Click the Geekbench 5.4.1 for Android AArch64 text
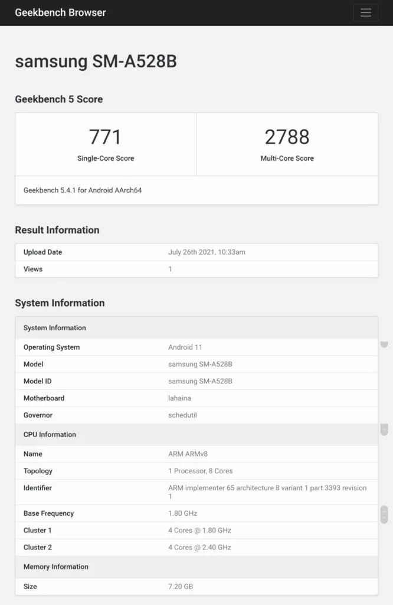393x605 pixels. pyautogui.click(x=83, y=190)
